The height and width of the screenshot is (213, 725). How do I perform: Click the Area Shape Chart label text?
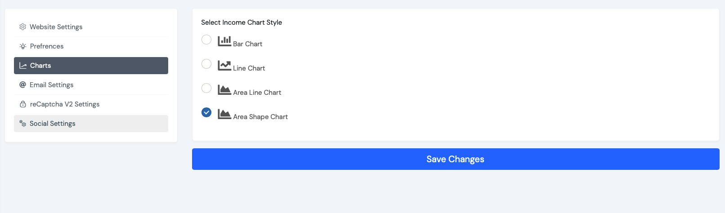[x=260, y=117]
